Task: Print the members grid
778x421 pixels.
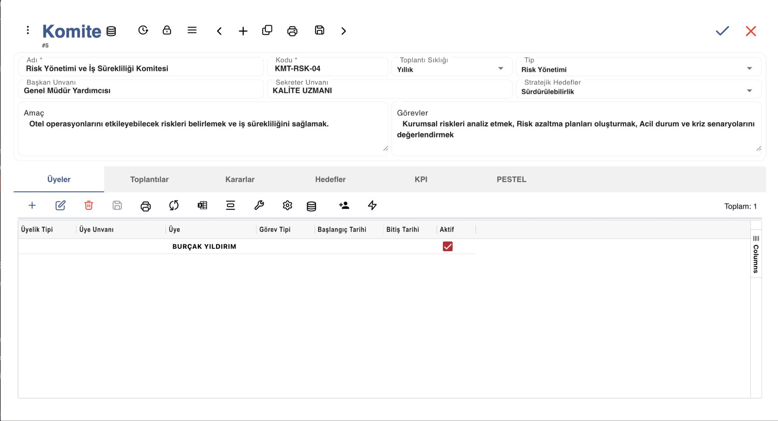Action: coord(145,206)
